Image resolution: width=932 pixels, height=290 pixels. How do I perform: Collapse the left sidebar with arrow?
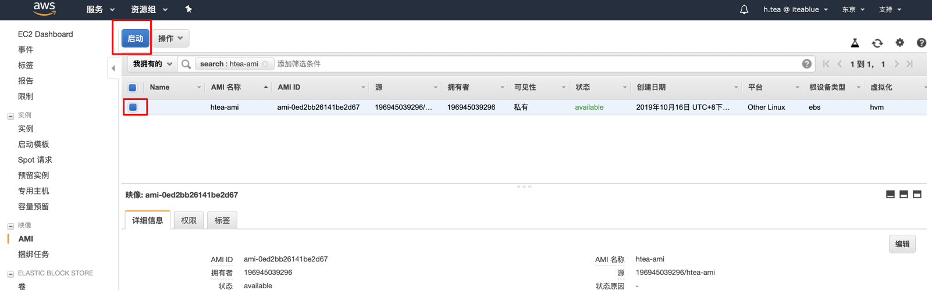coord(113,69)
